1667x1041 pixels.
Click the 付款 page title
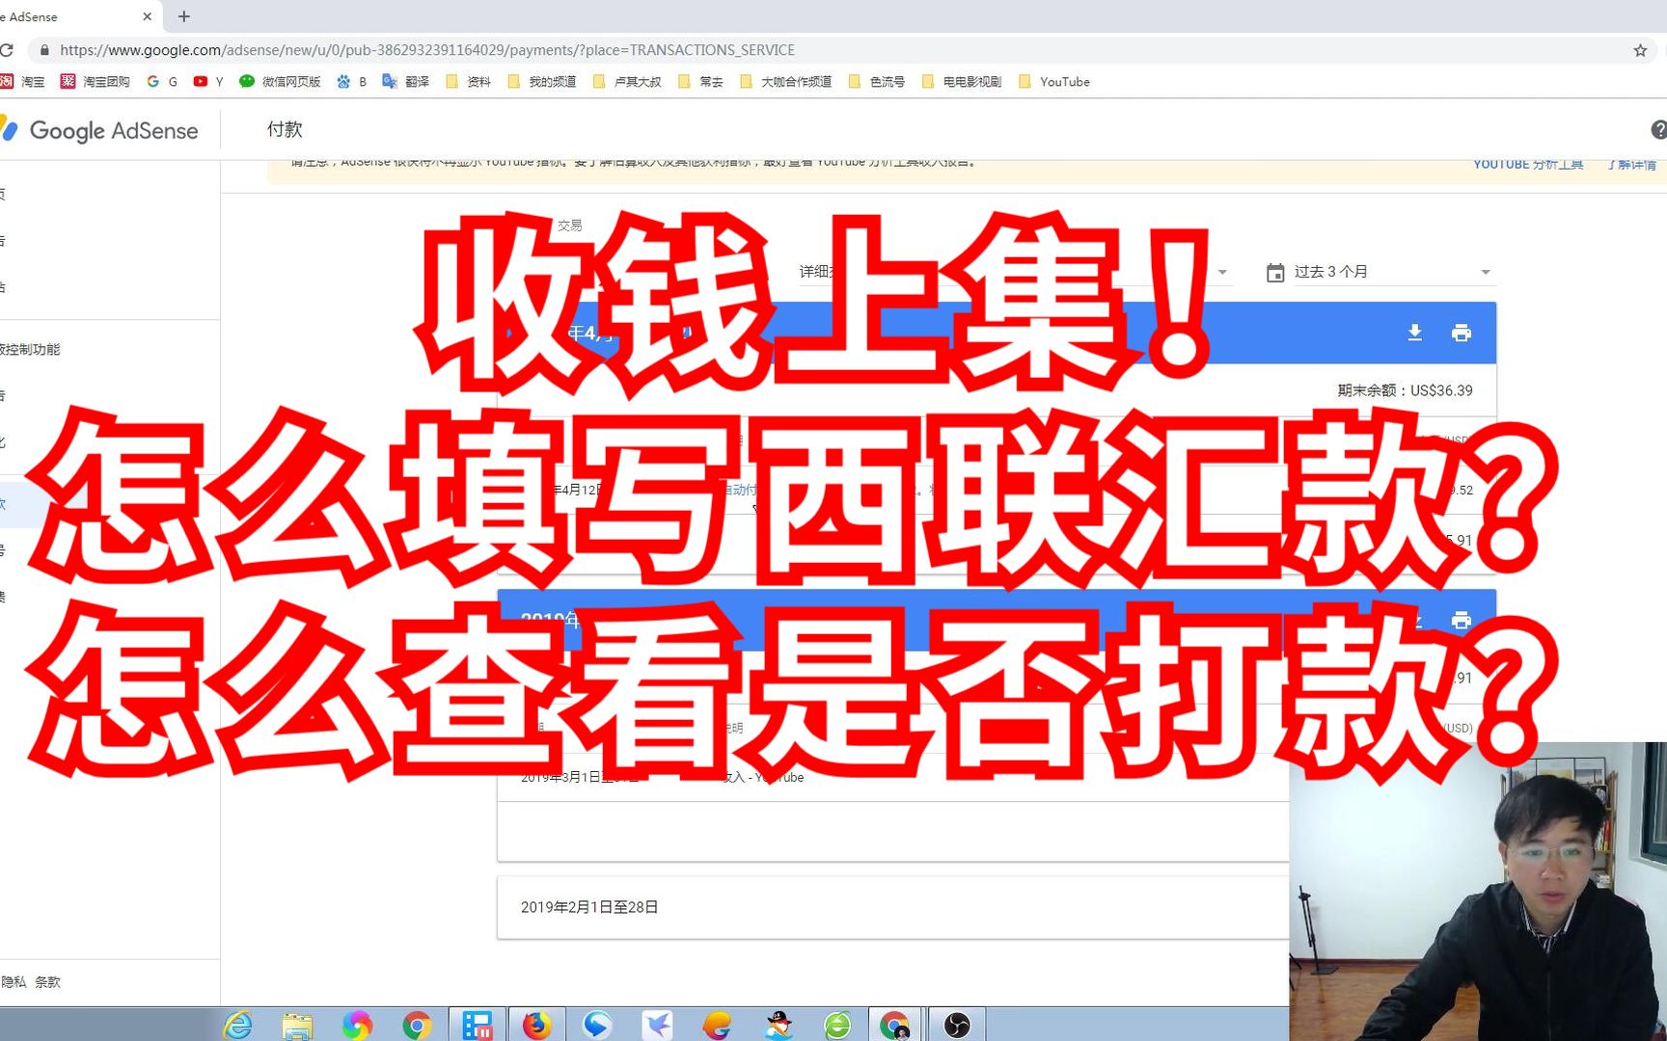point(285,129)
